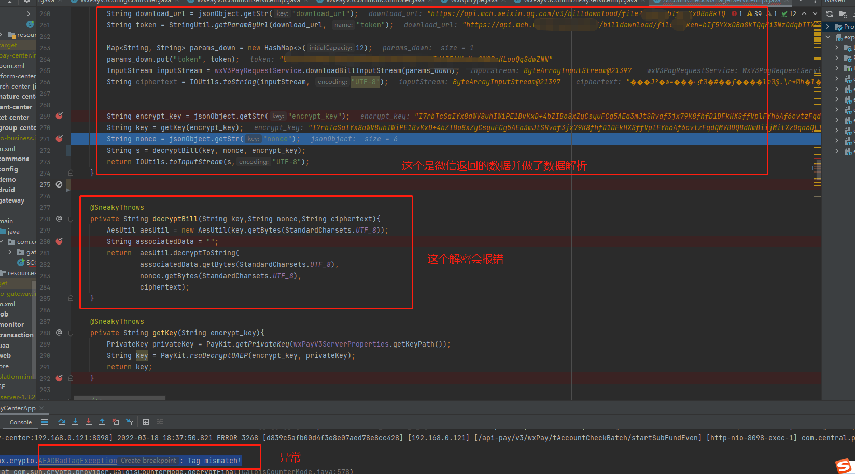Click the Sogou input method tray icon
Image resolution: width=855 pixels, height=474 pixels.
845,466
